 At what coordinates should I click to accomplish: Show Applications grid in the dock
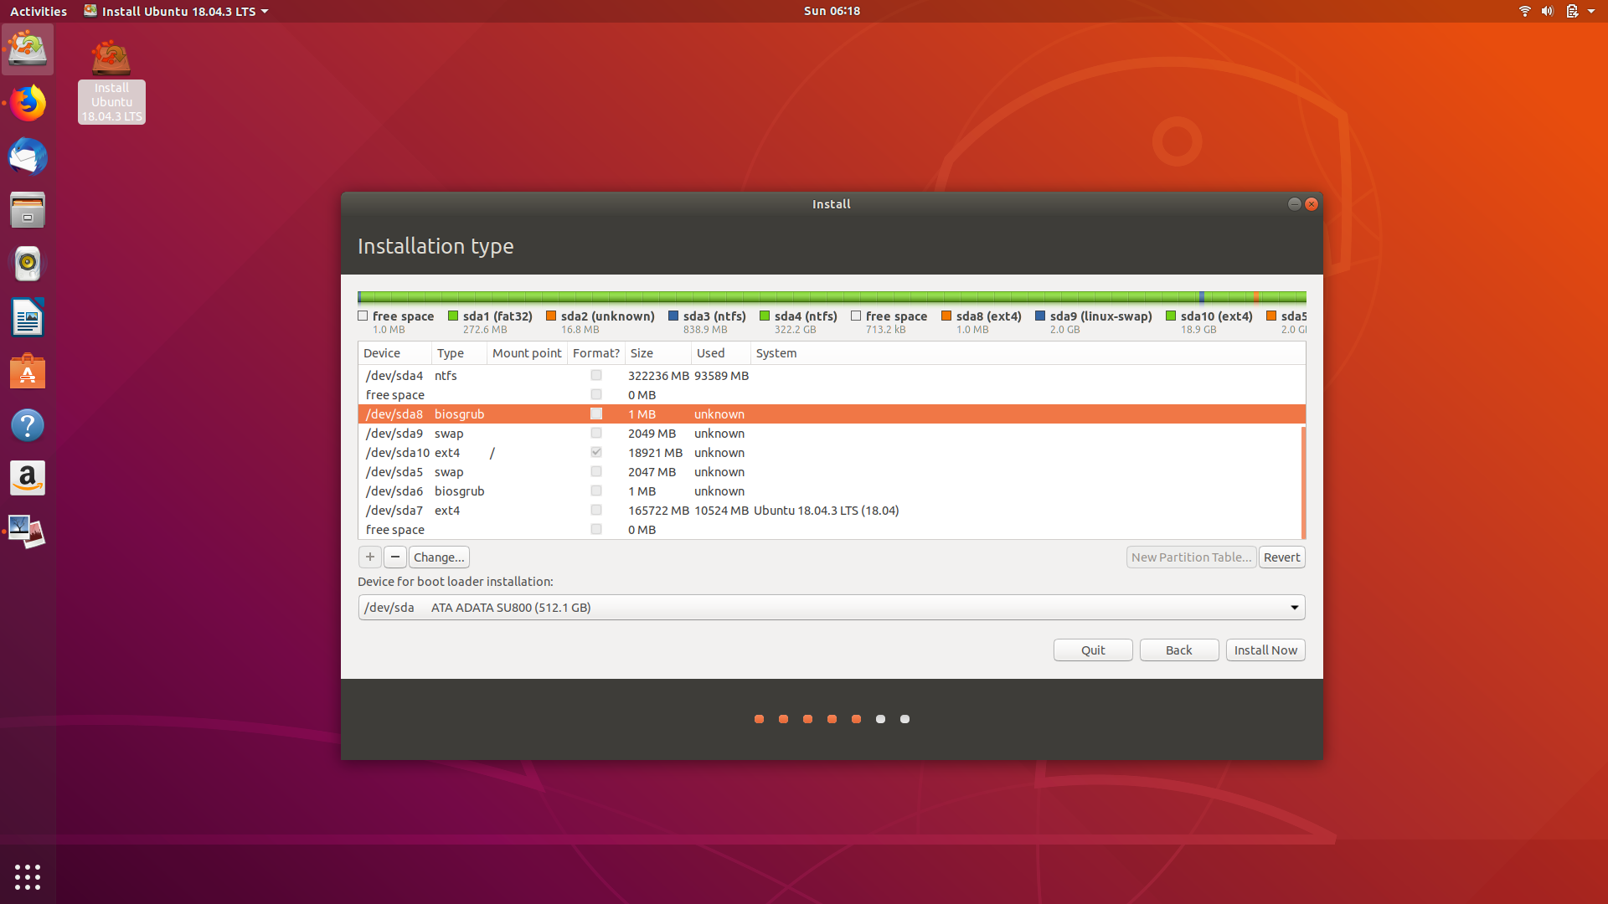coord(28,876)
